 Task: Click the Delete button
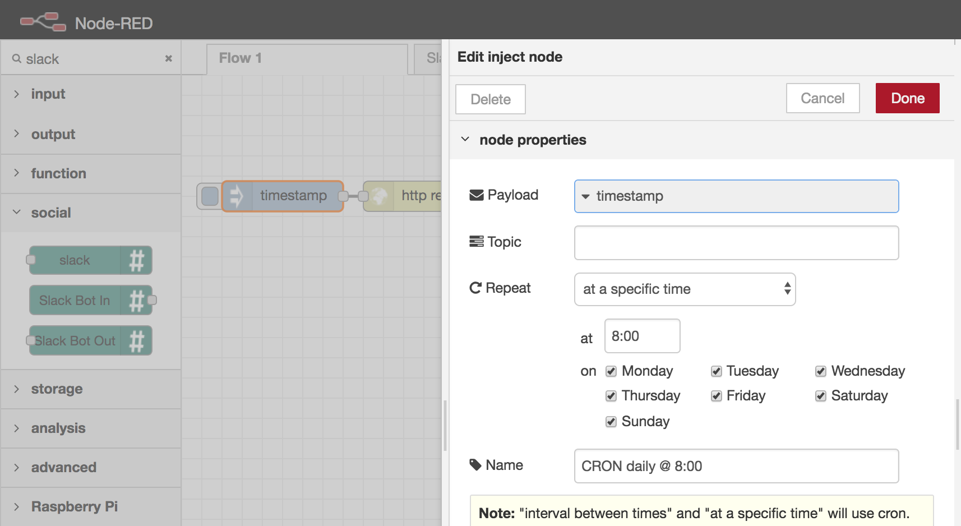[x=491, y=99]
